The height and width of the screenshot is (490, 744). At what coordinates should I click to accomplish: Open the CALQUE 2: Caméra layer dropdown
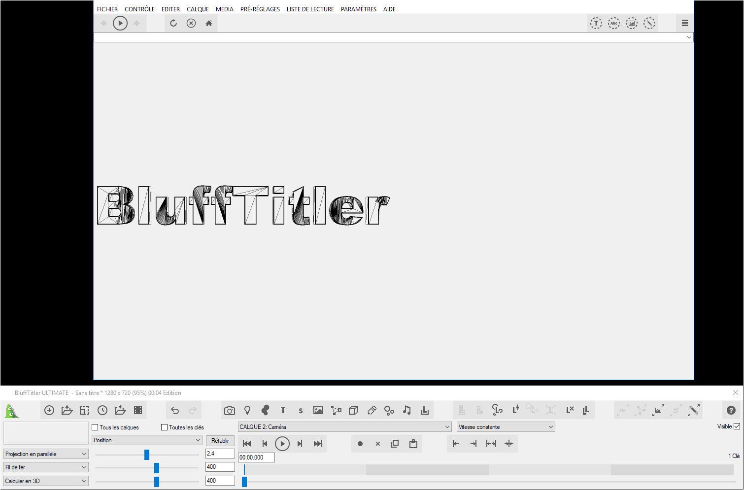click(x=345, y=427)
